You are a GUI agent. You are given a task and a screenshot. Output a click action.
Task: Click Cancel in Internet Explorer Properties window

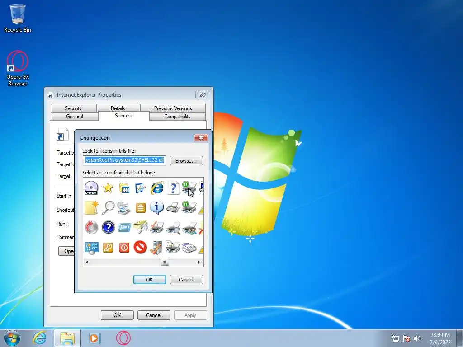point(154,315)
